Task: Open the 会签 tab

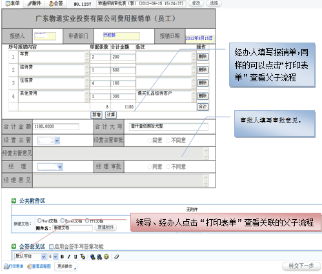Action: tap(56, 3)
